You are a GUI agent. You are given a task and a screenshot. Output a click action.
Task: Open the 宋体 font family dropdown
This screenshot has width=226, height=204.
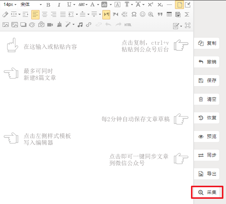click(31, 4)
